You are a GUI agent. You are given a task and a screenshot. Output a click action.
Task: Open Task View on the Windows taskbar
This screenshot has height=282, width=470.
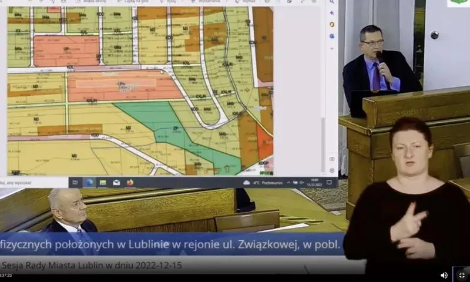click(x=75, y=183)
